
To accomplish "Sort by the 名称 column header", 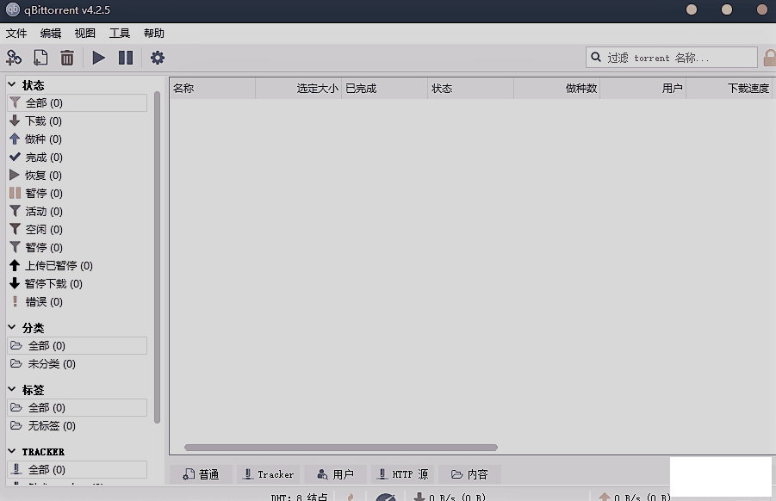I will (213, 89).
